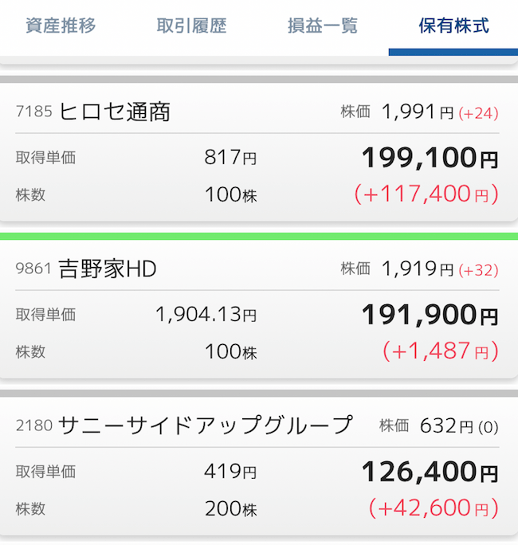518x545 pixels.
Task: Click the 1,919円 stock price
Action: pyautogui.click(x=418, y=269)
